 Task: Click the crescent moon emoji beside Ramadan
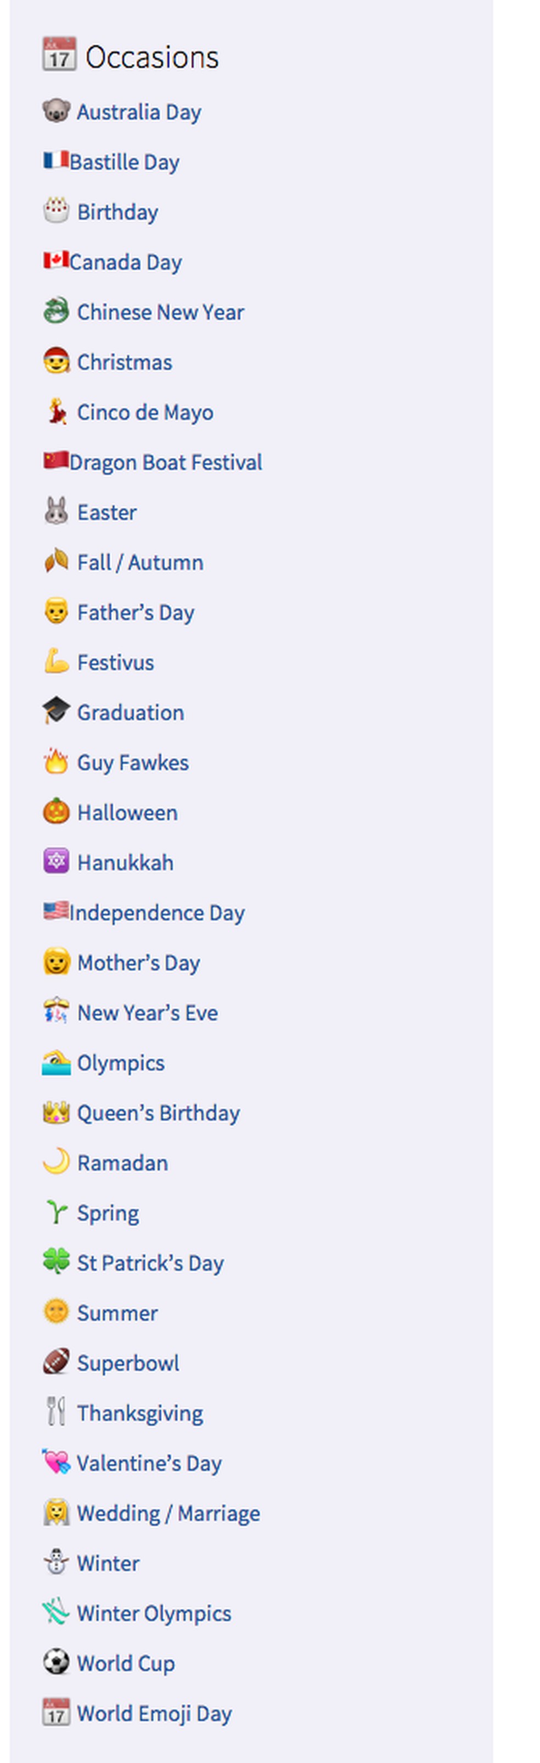click(57, 1162)
